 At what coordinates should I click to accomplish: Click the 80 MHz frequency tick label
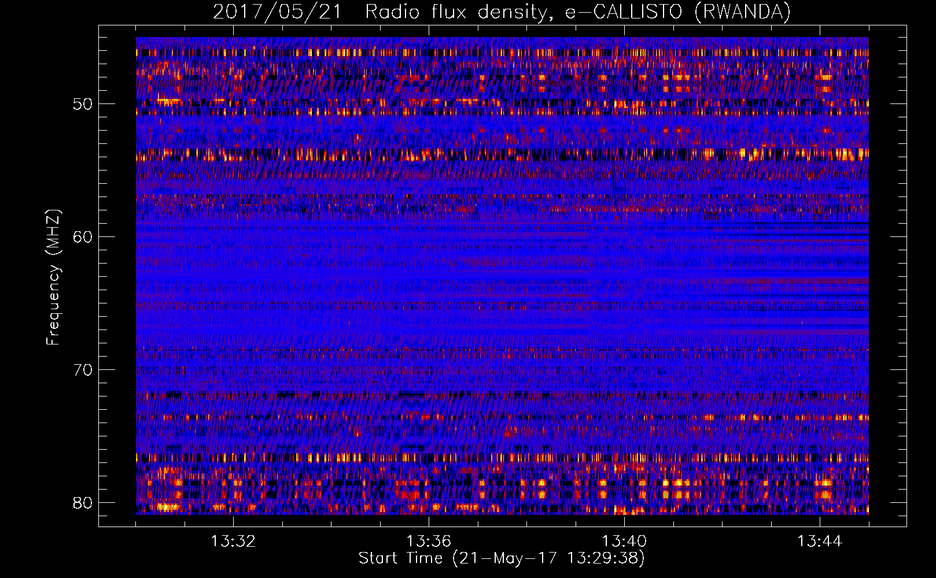[82, 502]
